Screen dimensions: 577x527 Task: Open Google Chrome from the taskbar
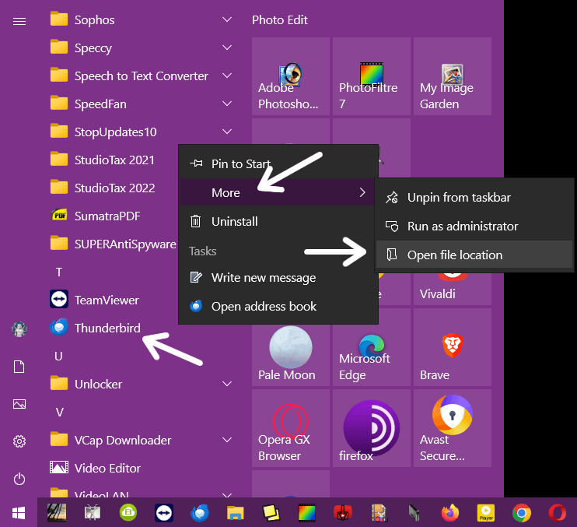[x=522, y=513]
